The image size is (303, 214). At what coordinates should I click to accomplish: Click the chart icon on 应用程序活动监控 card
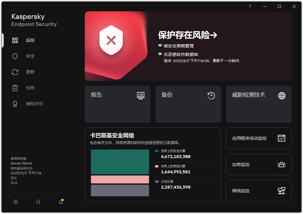(x=281, y=138)
